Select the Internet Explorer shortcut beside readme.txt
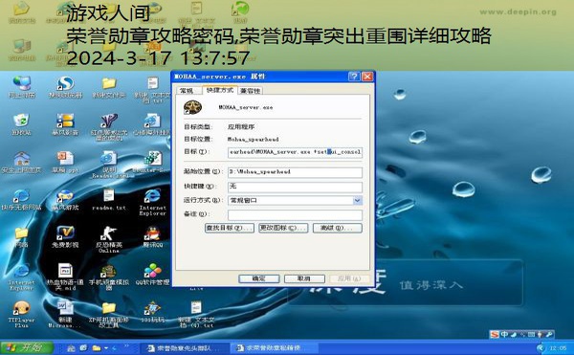Image resolution: width=574 pixels, height=355 pixels. [x=152, y=202]
